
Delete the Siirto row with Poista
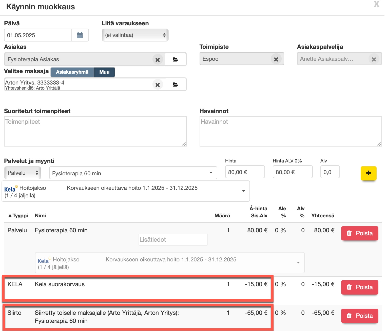pyautogui.click(x=359, y=316)
